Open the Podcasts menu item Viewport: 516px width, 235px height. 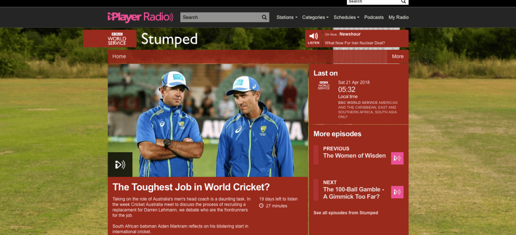point(374,17)
